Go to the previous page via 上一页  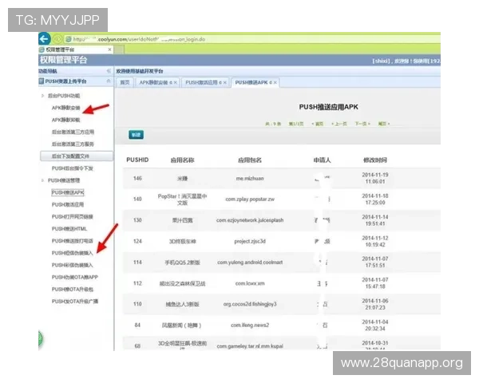pos(339,124)
